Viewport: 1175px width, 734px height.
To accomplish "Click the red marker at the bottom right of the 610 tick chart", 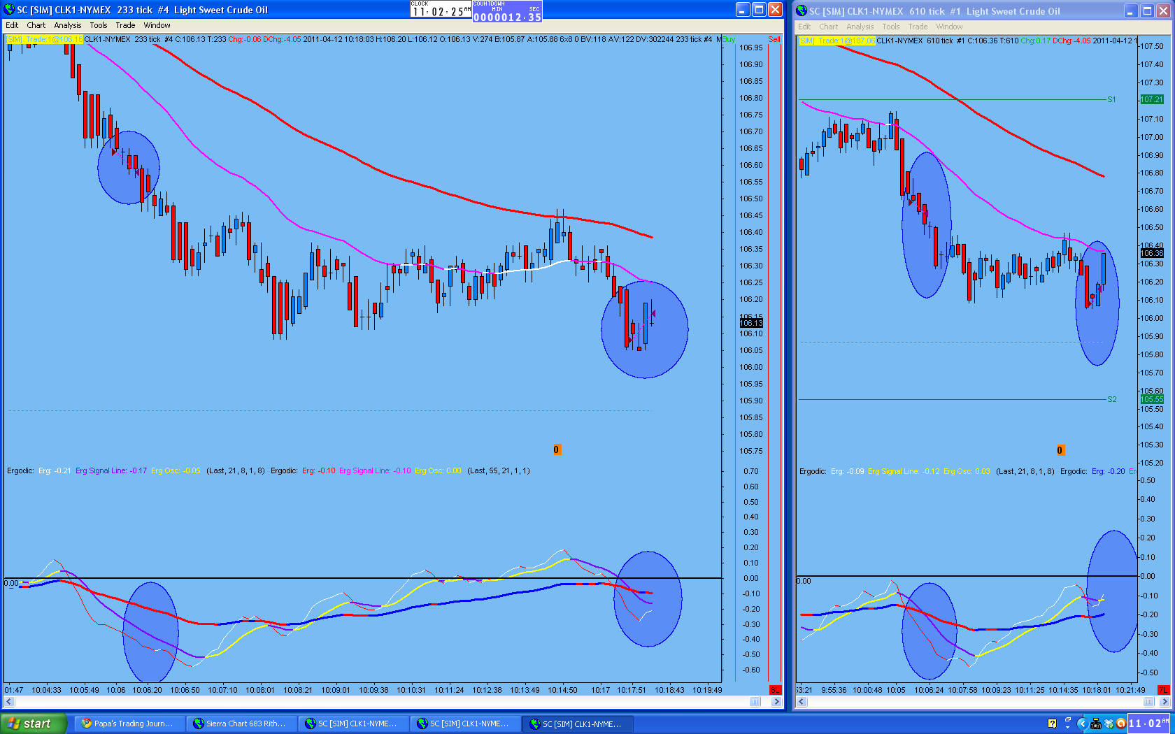I will (1164, 690).
